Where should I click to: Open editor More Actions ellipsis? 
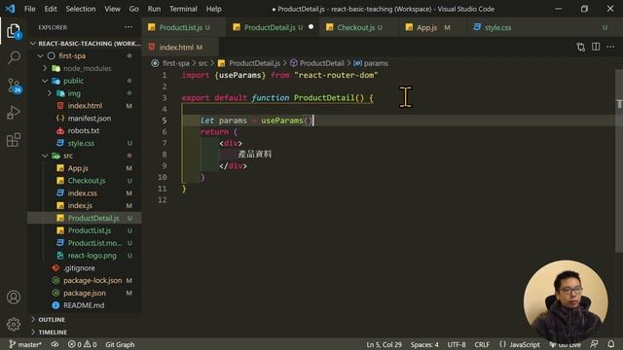click(x=610, y=47)
